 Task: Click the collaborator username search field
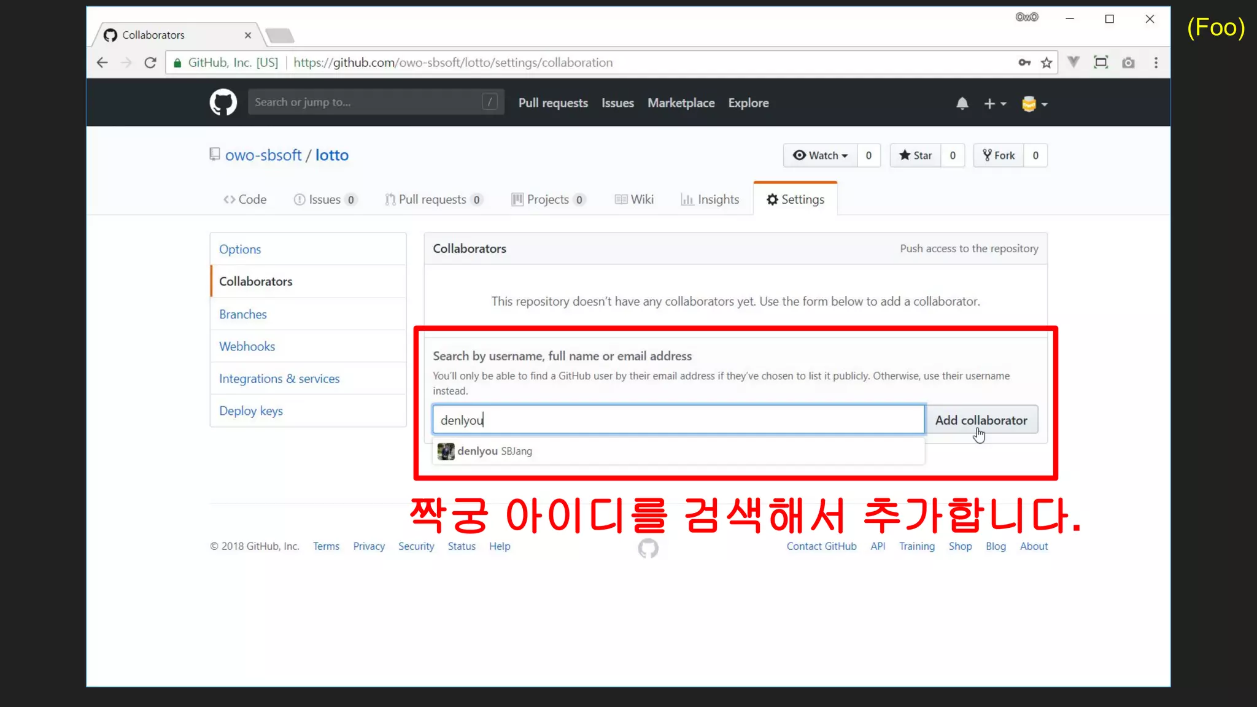click(x=678, y=420)
